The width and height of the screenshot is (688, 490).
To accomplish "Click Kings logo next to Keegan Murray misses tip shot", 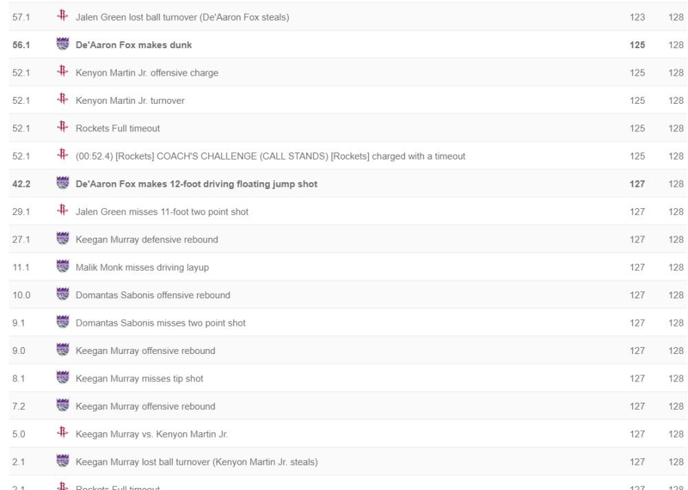I will pyautogui.click(x=63, y=377).
